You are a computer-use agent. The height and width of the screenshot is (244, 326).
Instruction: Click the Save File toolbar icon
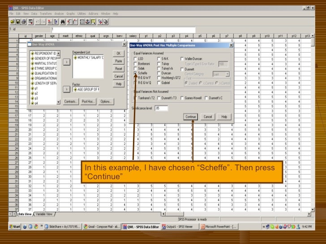tap(18, 22)
